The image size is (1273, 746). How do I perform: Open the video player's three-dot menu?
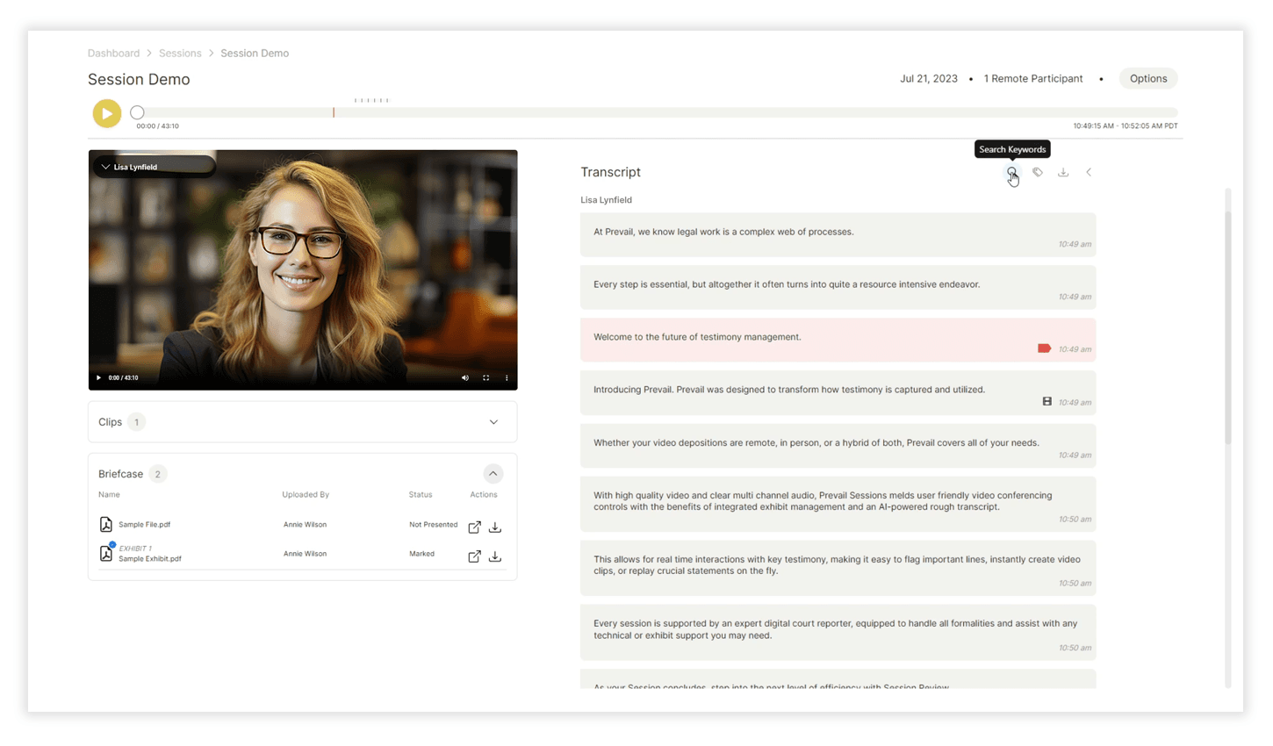(x=507, y=377)
